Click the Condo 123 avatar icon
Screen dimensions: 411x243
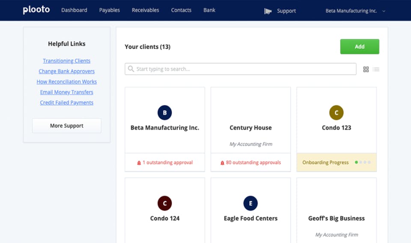pos(337,113)
